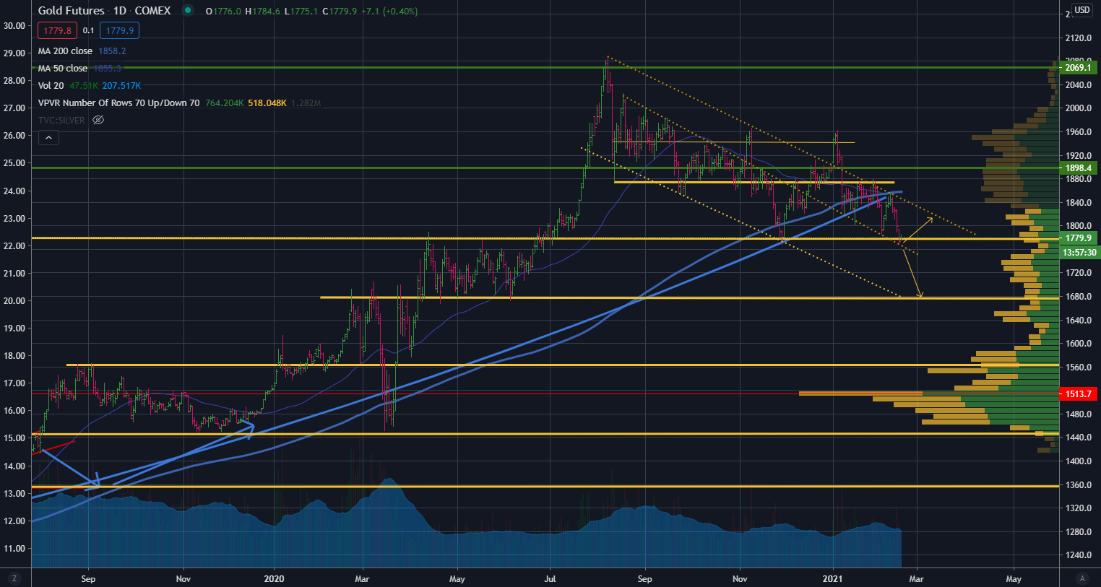Select the Vol 20 indicator legend
Image resolution: width=1101 pixels, height=587 pixels.
click(x=51, y=85)
